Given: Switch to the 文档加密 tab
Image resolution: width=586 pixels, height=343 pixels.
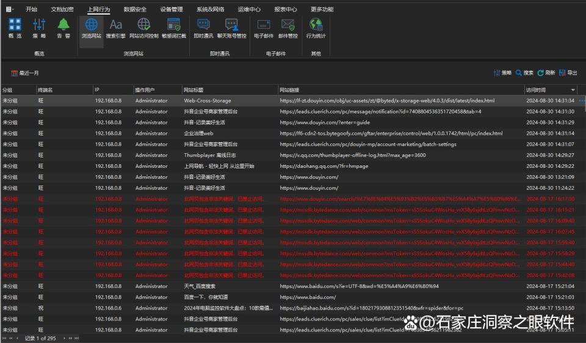Looking at the screenshot, I should [x=62, y=9].
